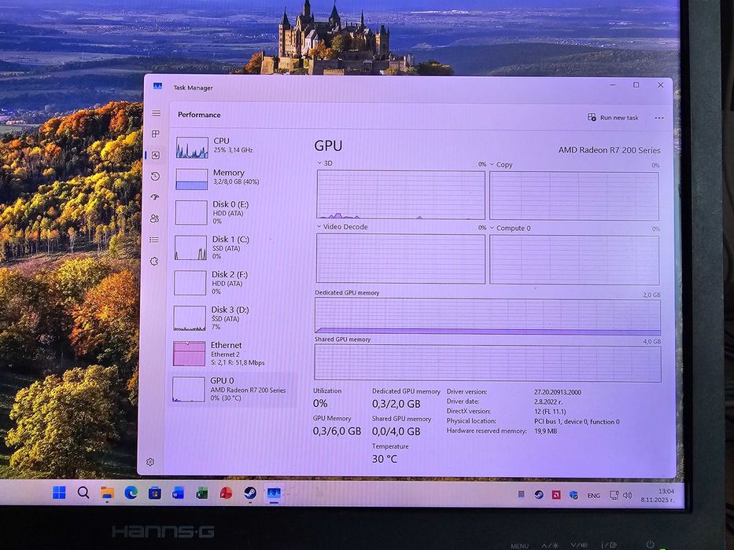Open the volume control in system tray
Viewport: 734px width, 550px height.
(628, 495)
